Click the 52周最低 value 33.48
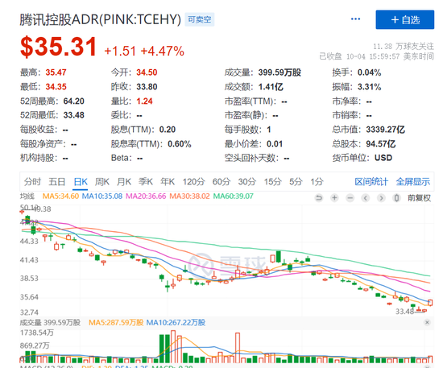Viewport: 443px width, 368px height. (74, 115)
